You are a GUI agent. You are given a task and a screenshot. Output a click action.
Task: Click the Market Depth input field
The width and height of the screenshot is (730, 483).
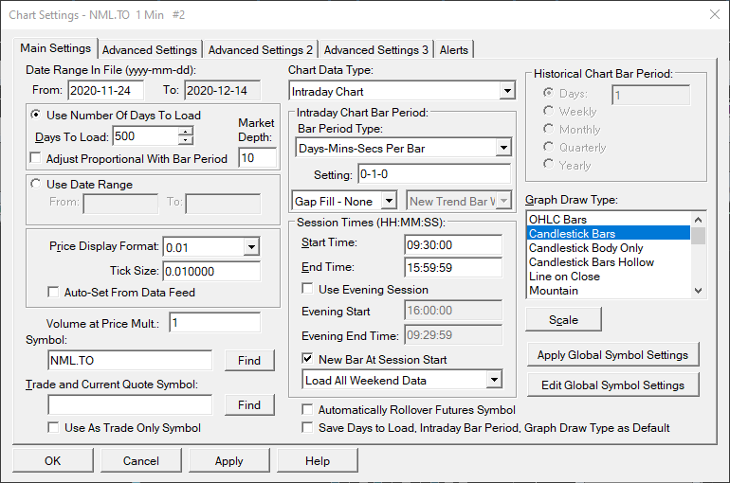click(x=258, y=157)
